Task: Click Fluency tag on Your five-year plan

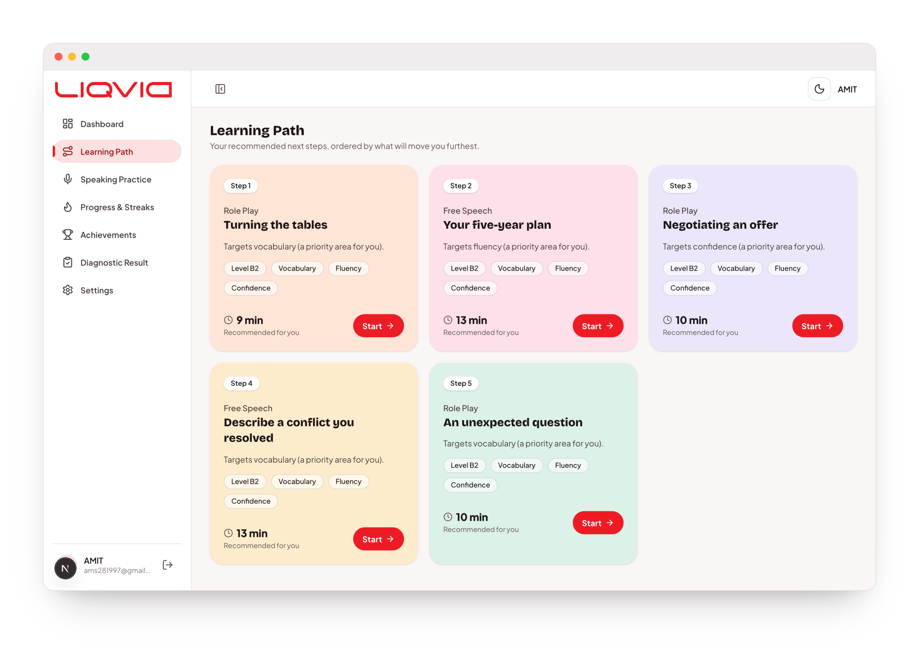Action: [568, 269]
